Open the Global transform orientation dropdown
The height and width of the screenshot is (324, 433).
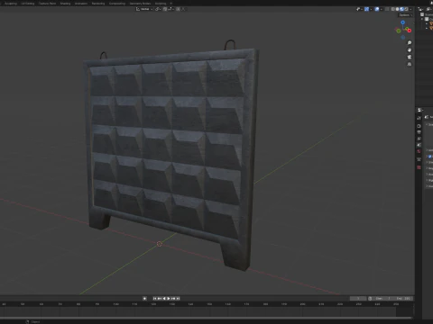pyautogui.click(x=144, y=9)
